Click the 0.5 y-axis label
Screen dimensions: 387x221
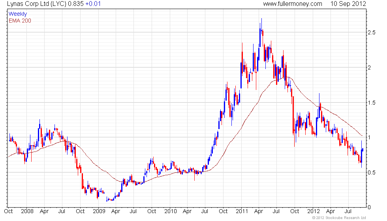click(x=372, y=173)
